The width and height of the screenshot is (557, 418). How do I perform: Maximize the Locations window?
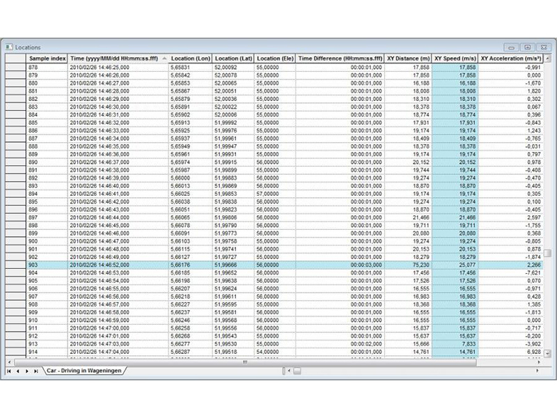[527, 47]
